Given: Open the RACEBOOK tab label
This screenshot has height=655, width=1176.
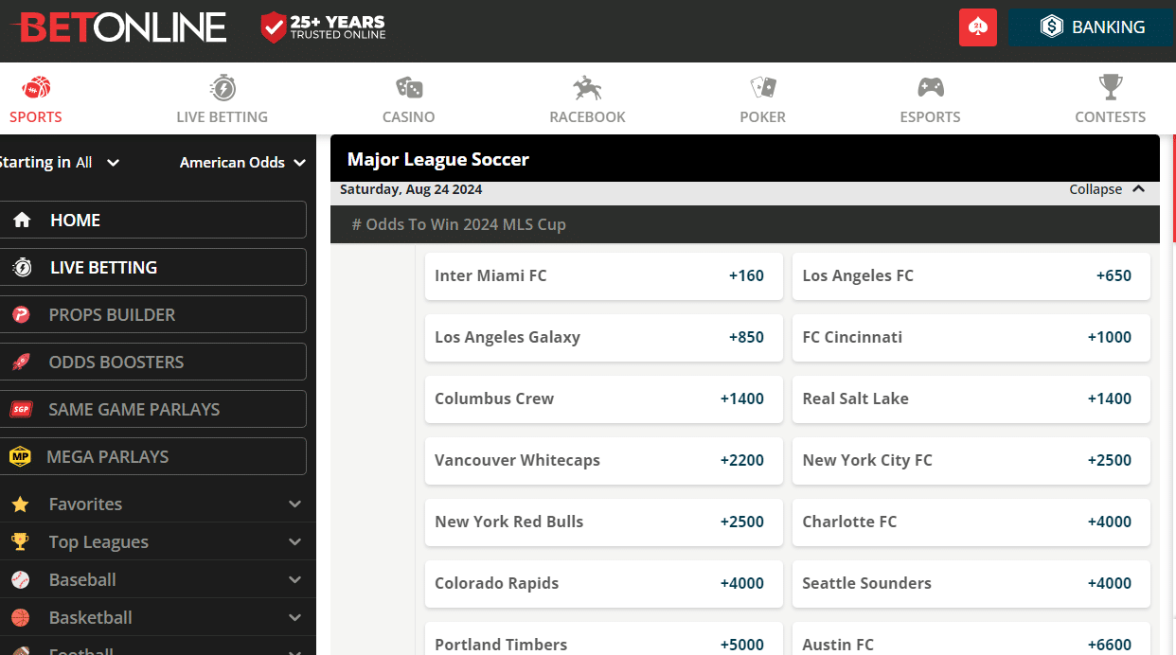Looking at the screenshot, I should click(x=588, y=116).
